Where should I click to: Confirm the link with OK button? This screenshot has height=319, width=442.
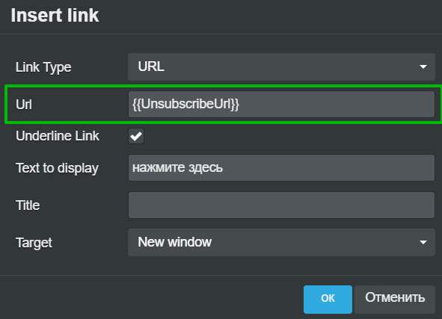(x=328, y=300)
